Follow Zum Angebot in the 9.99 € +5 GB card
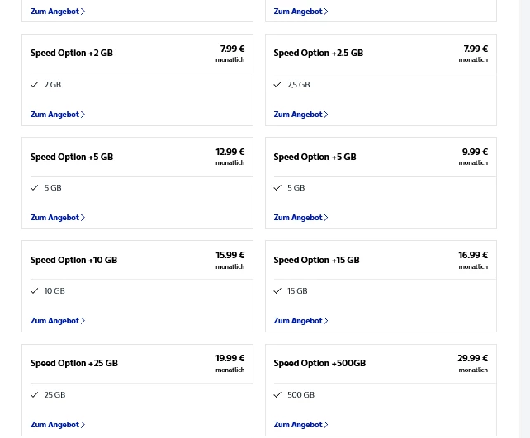The height and width of the screenshot is (438, 530). pos(300,218)
